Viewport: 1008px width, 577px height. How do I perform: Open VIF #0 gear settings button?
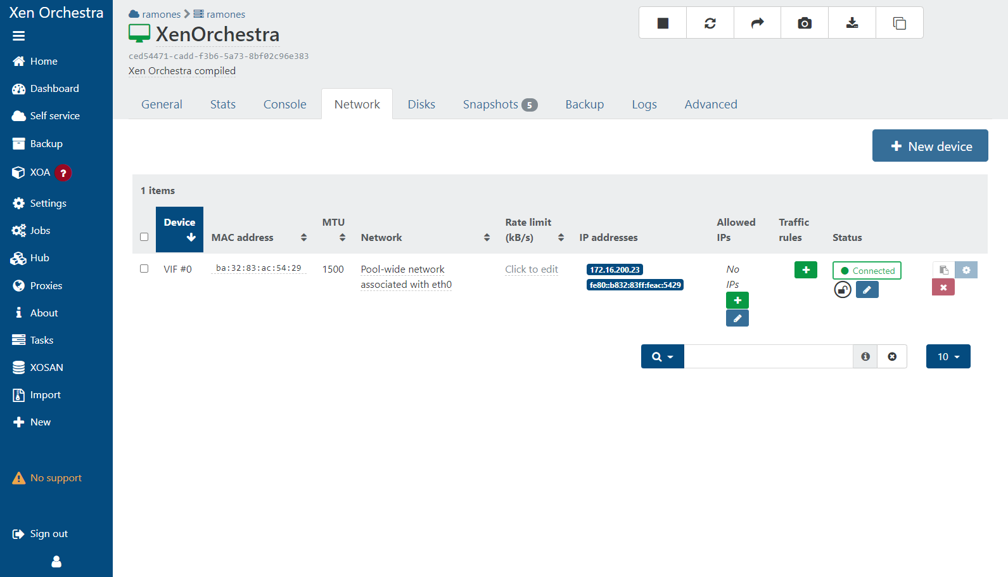pos(966,270)
